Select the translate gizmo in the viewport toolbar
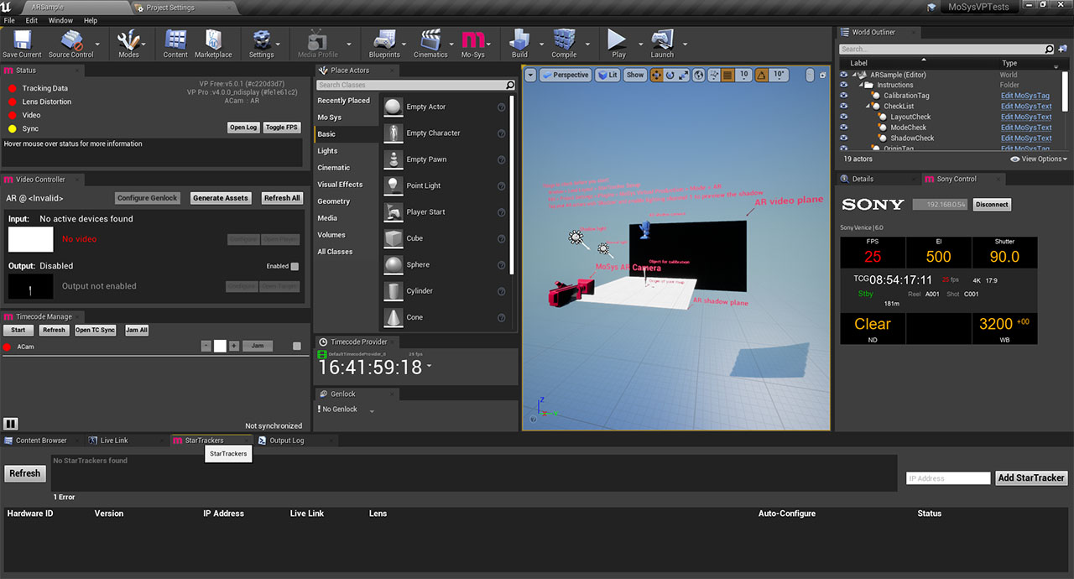Screen dimensions: 1074x579 coord(657,75)
